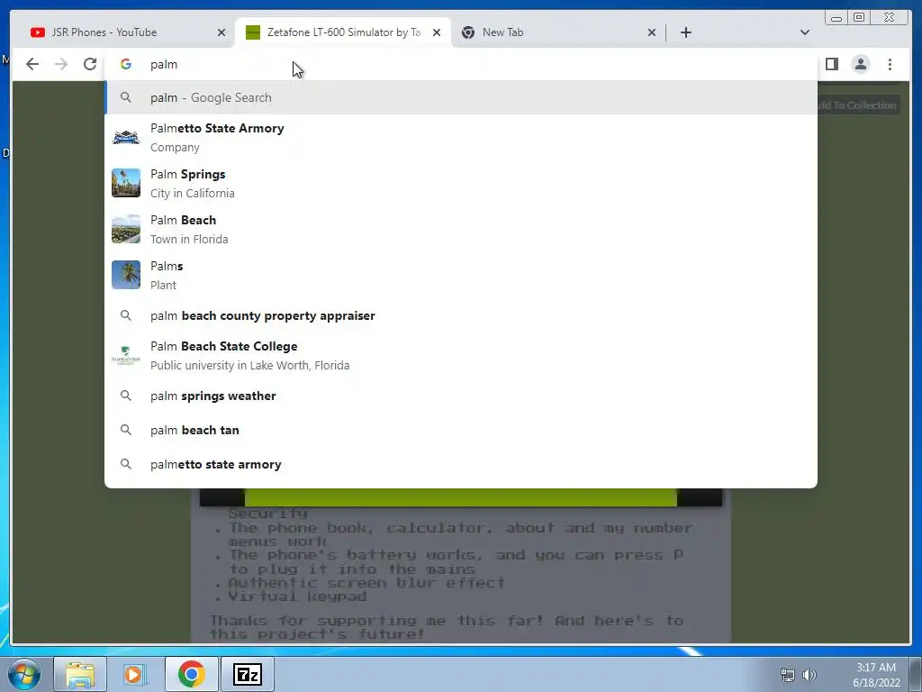Click palm tree thumbnail for Palms
Screen dimensions: 922x692
(x=126, y=275)
